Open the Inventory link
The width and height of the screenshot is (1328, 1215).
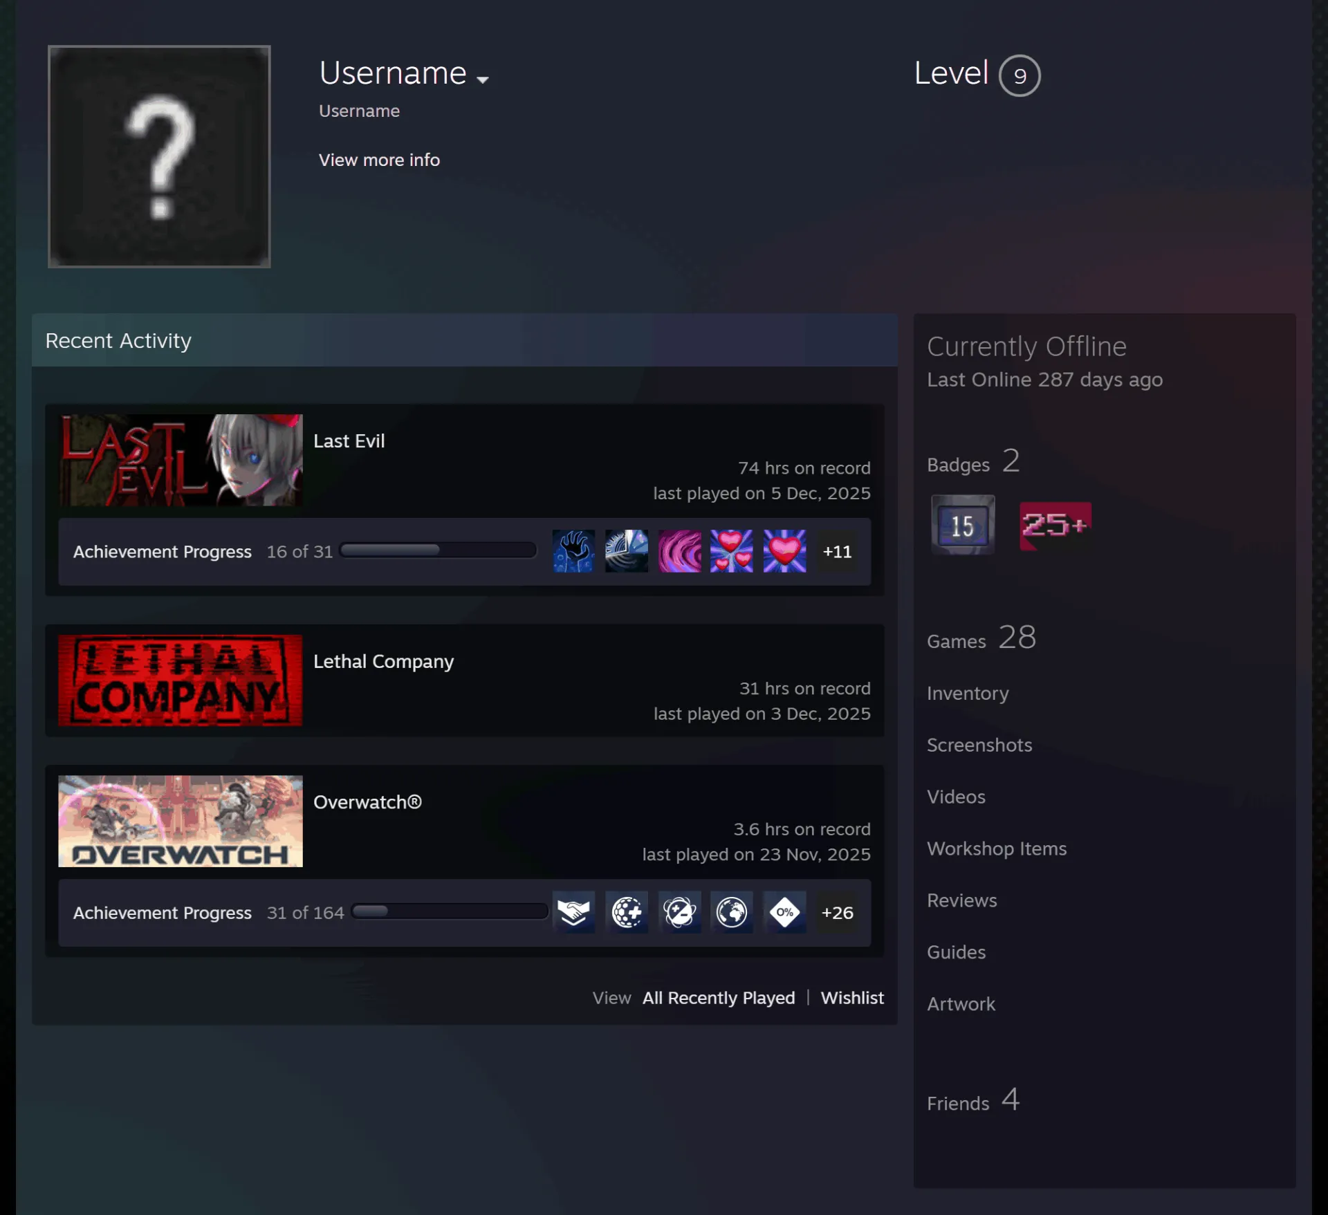pyautogui.click(x=968, y=693)
